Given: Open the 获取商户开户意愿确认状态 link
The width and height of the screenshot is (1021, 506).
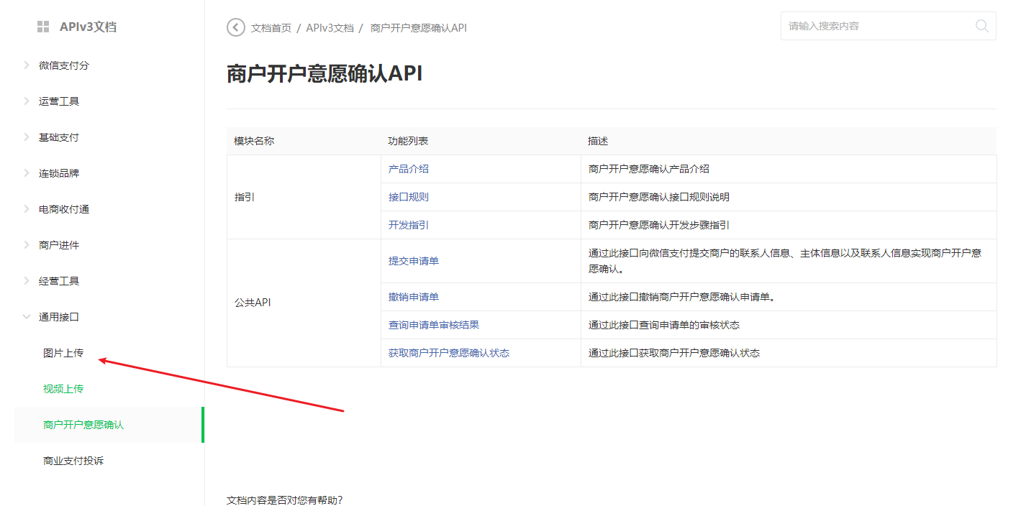Looking at the screenshot, I should pyautogui.click(x=449, y=353).
